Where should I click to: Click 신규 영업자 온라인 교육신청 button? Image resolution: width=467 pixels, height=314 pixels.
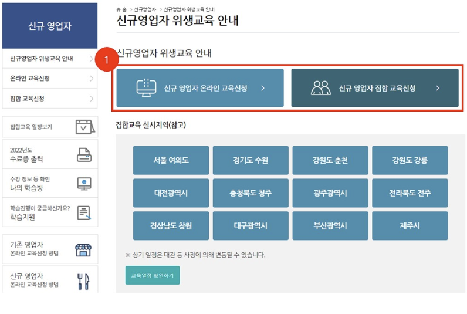pos(200,88)
